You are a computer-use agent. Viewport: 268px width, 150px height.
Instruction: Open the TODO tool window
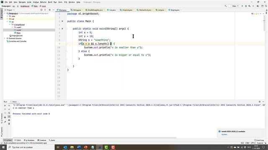(x=18, y=140)
